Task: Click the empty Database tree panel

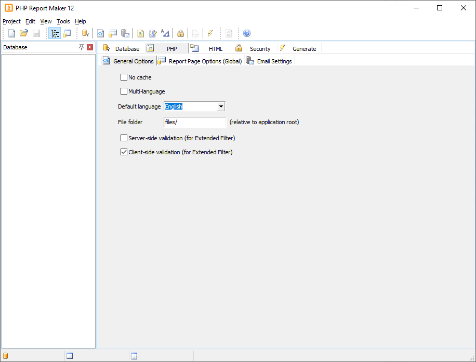Action: [x=48, y=202]
